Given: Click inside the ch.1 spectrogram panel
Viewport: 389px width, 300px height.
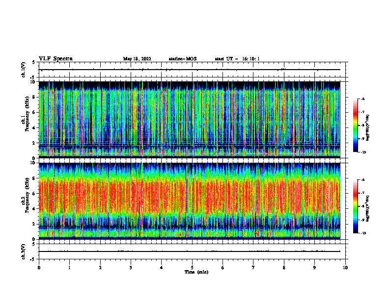Looking at the screenshot, I should pos(190,120).
